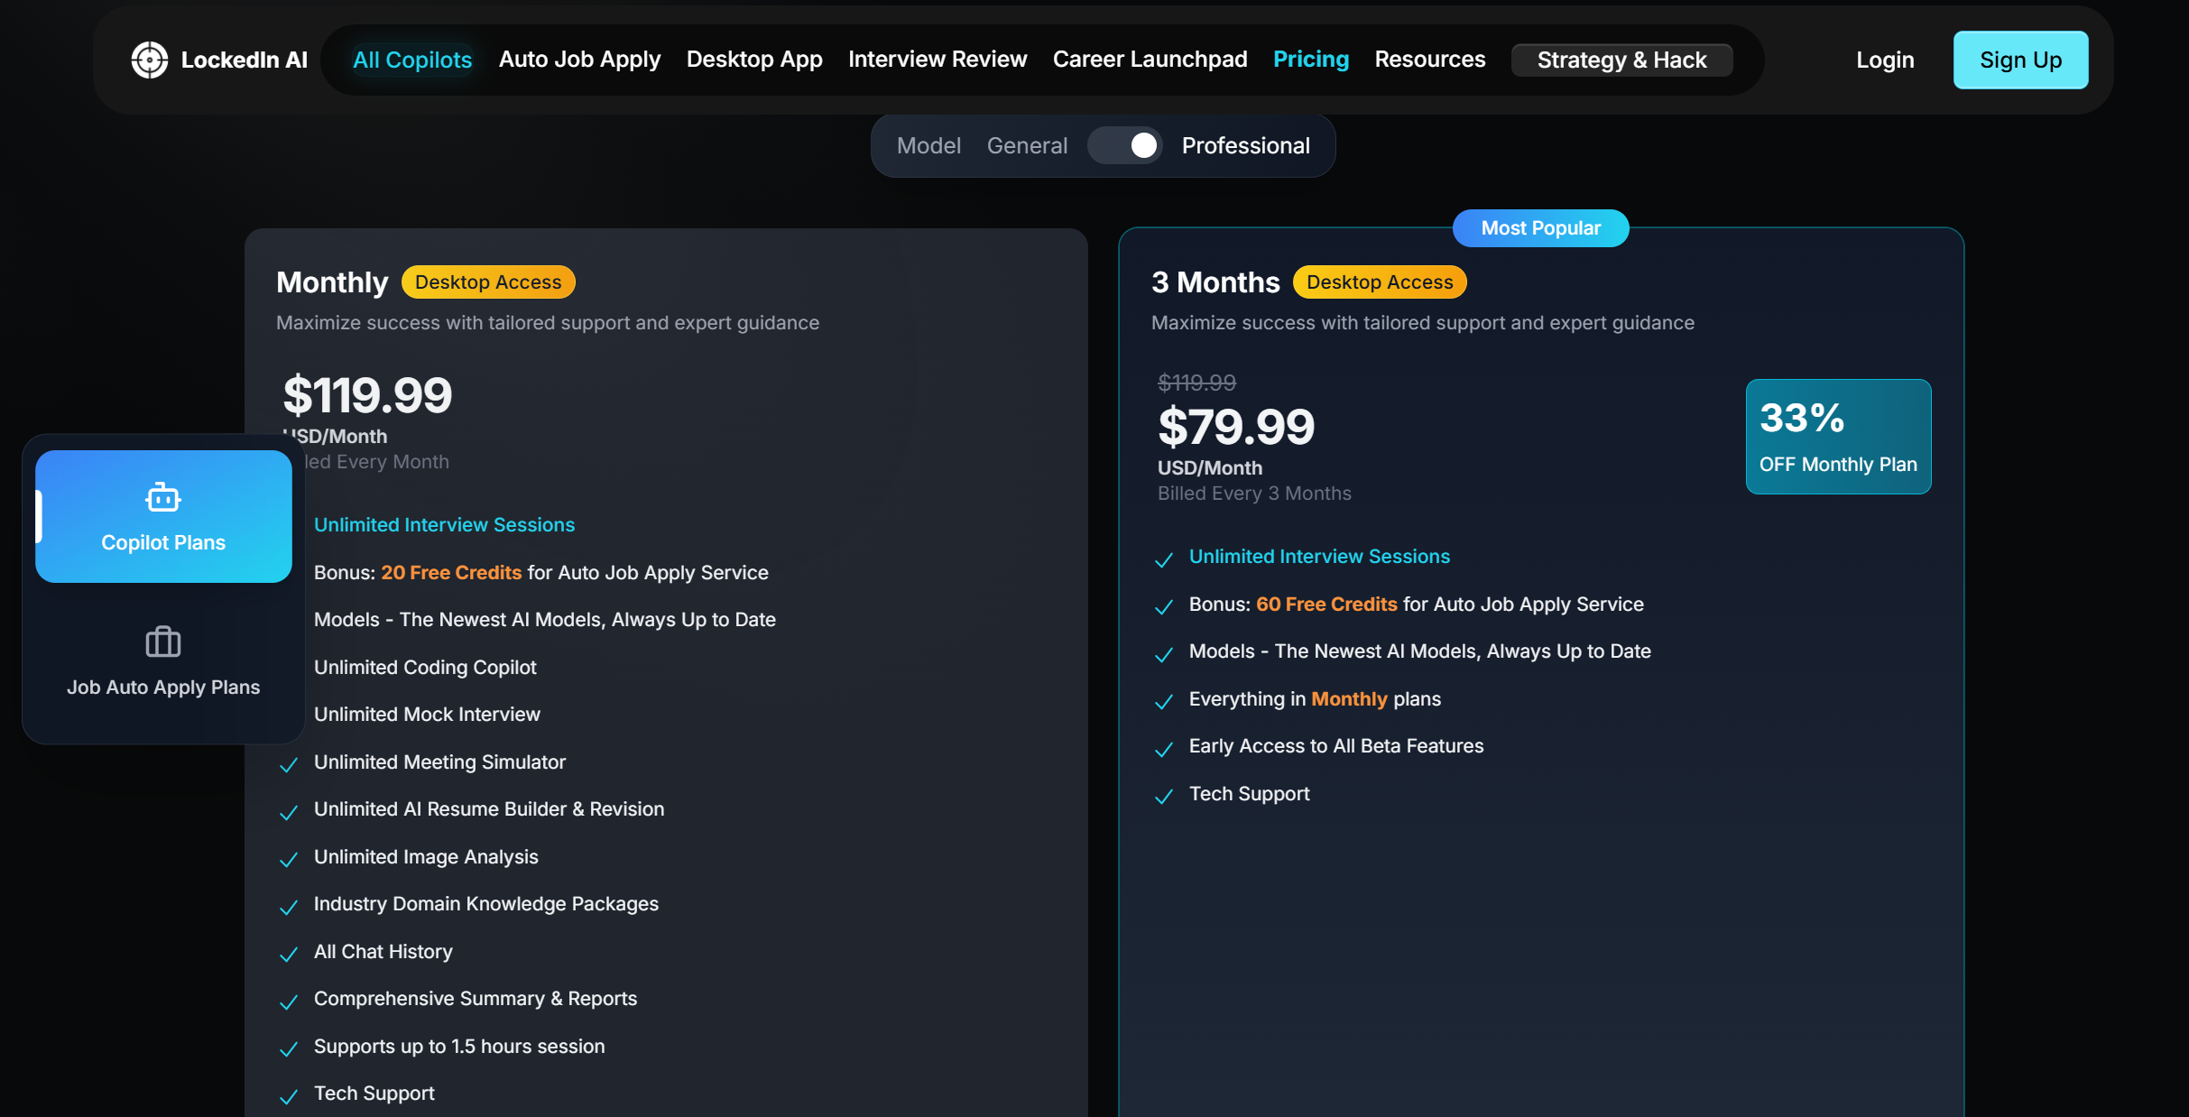Click the 3 Months plan heading
2189x1117 pixels.
coord(1215,282)
